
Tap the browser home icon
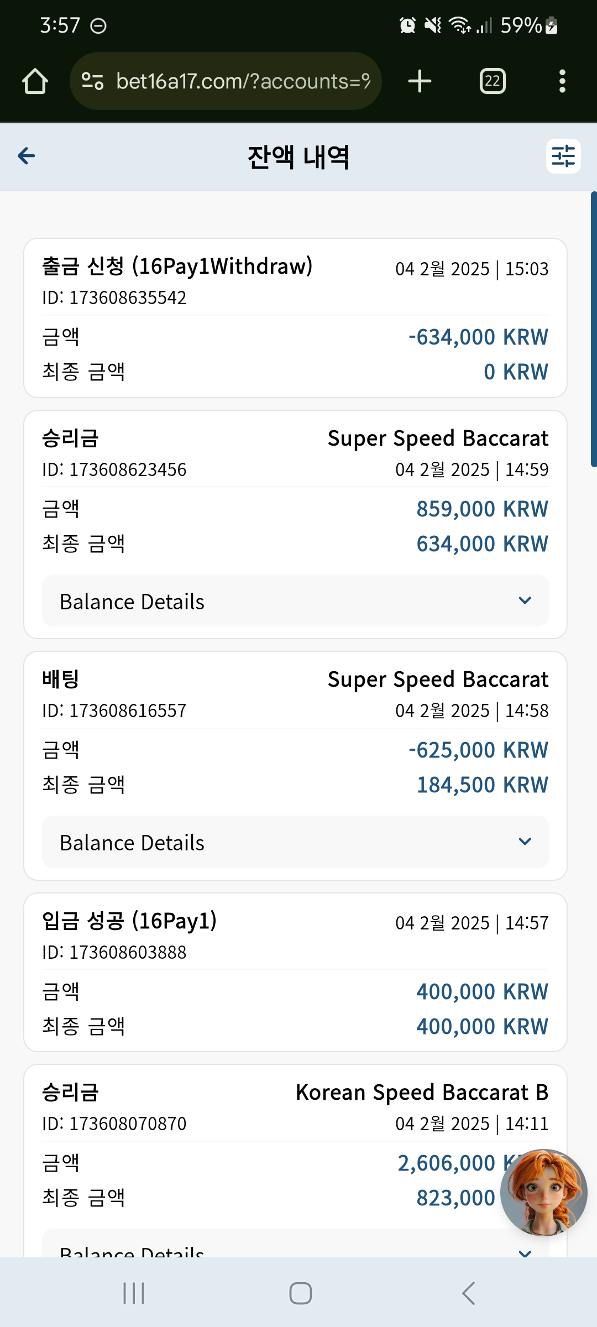[x=35, y=81]
